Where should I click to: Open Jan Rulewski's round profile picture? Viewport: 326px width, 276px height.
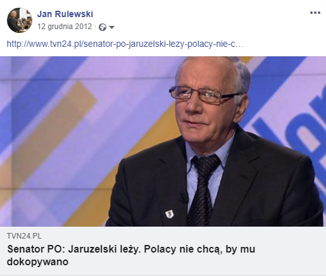(20, 20)
